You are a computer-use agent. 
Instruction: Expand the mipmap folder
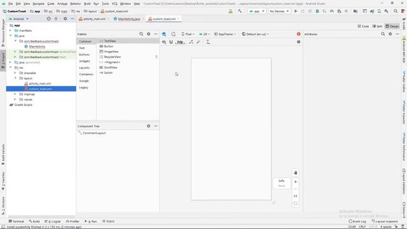[15, 94]
